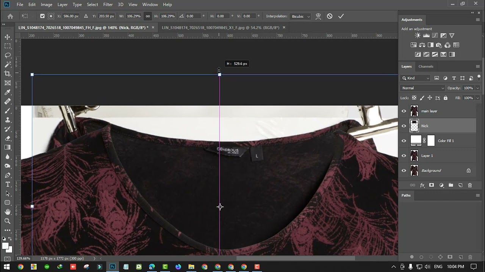Switch to the Channels tab
The height and width of the screenshot is (272, 485).
(426, 66)
